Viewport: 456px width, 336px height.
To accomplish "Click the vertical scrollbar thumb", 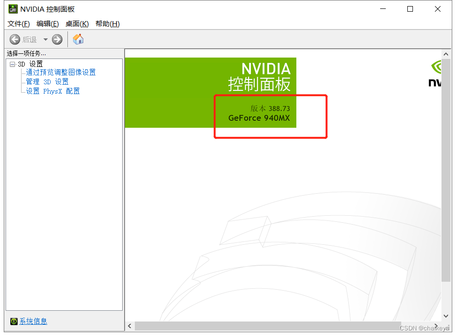I will click(x=446, y=170).
